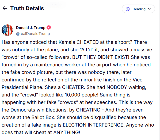
Task: Open the flag-painted profile avatar
Action: (x=7, y=30)
